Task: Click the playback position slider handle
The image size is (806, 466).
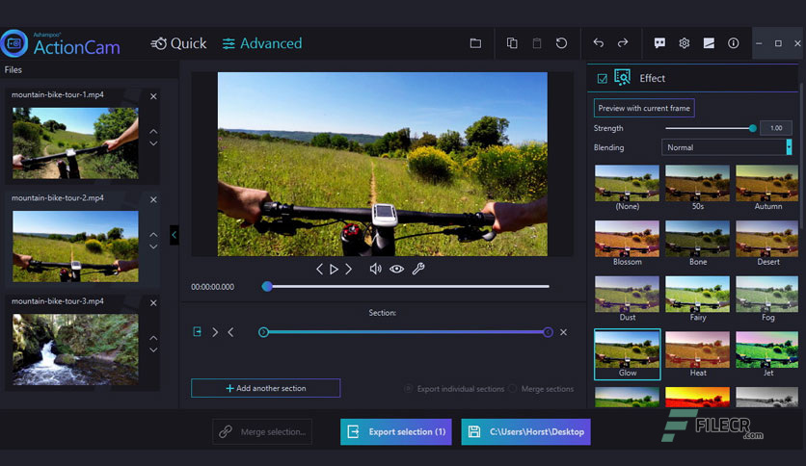Action: click(x=267, y=286)
